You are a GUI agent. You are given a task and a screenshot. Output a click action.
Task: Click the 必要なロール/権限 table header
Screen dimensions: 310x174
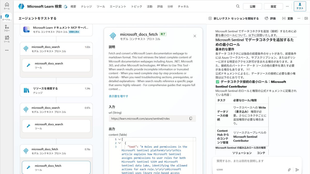click(245, 100)
